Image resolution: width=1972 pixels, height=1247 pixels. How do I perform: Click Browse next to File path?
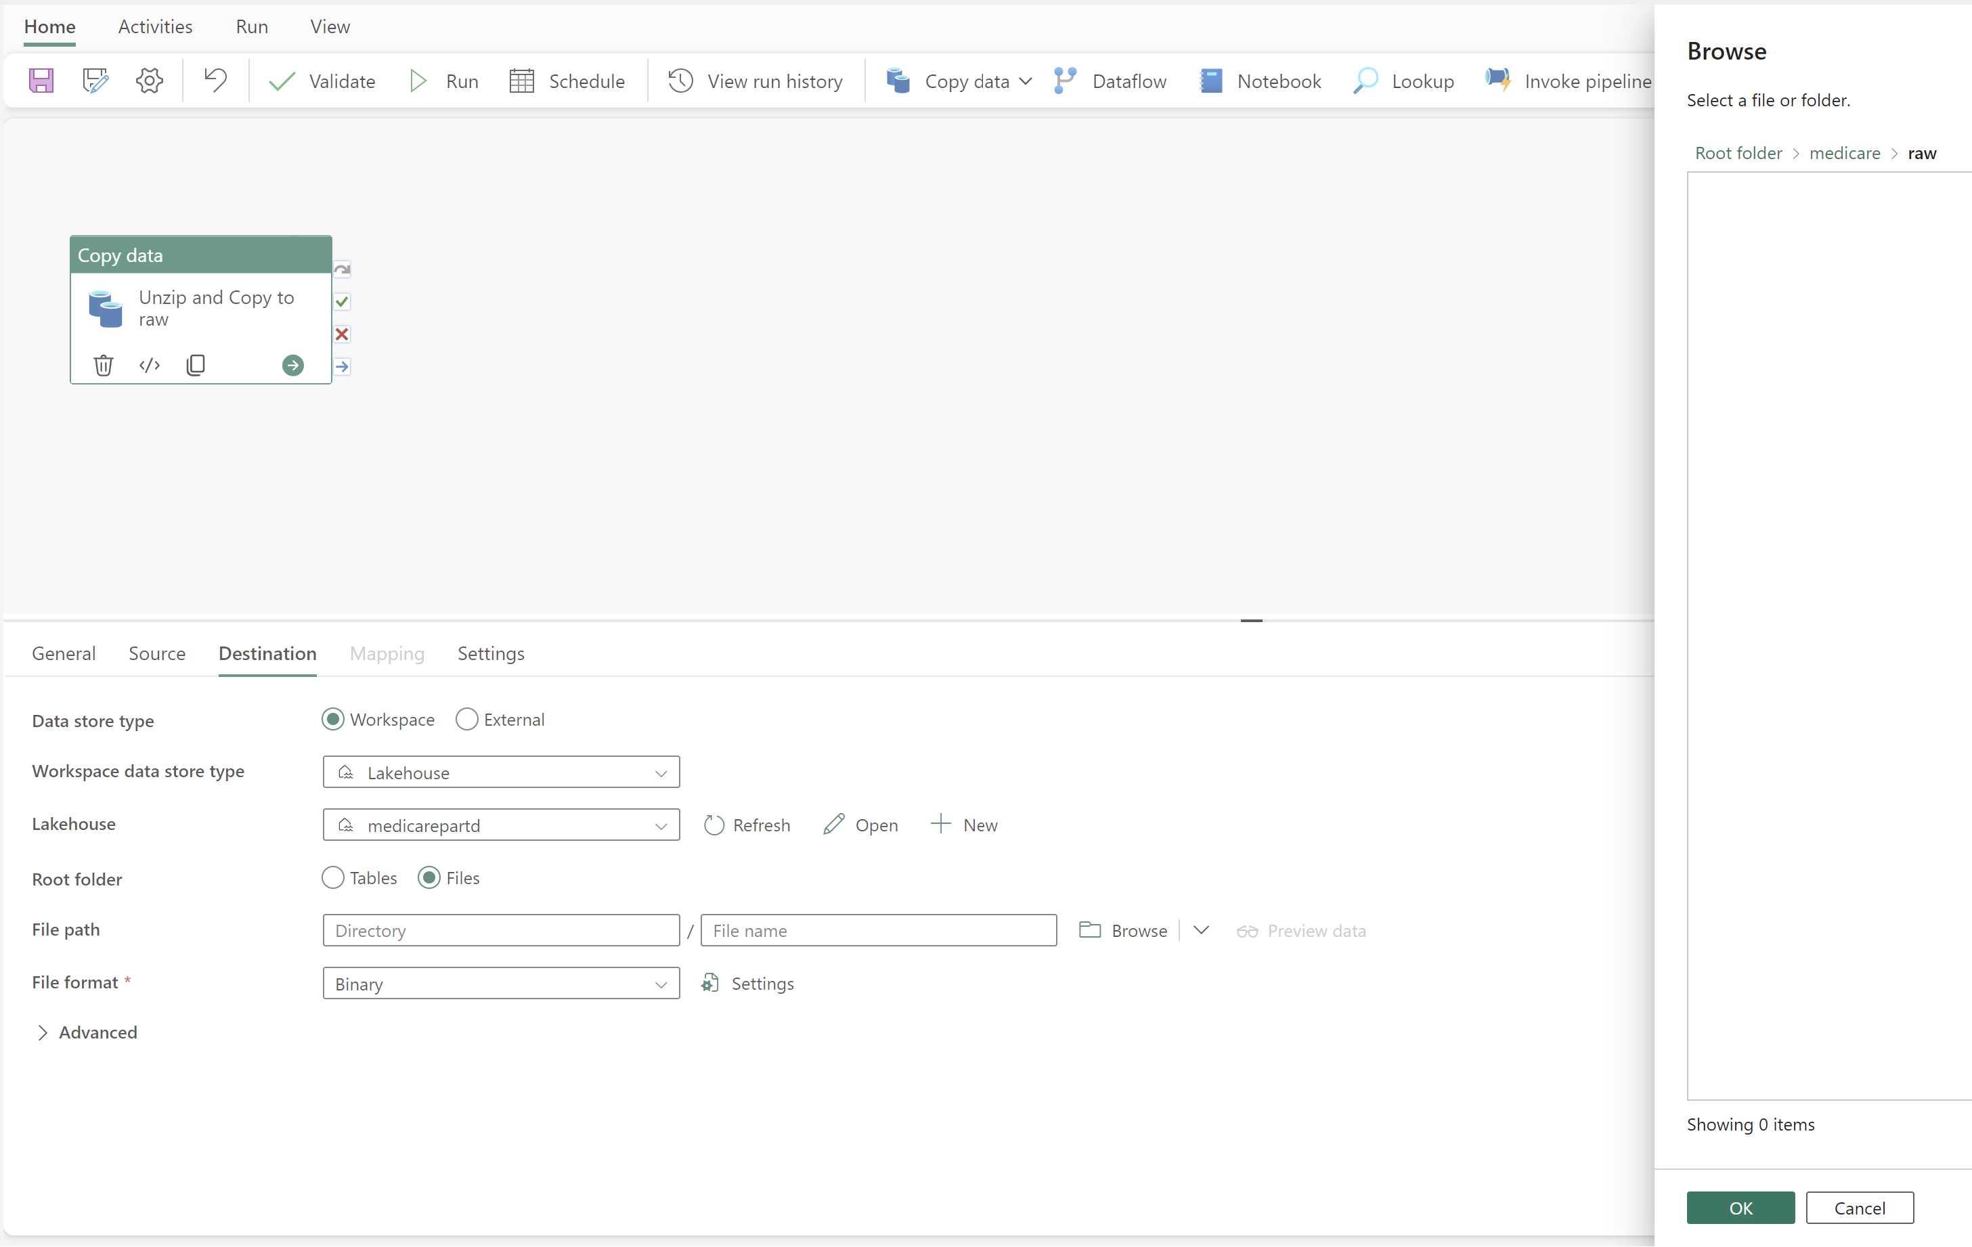tap(1124, 930)
